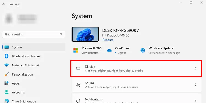The image size is (206, 103).
Task: Click the OneDrive cloud icon
Action: click(109, 50)
